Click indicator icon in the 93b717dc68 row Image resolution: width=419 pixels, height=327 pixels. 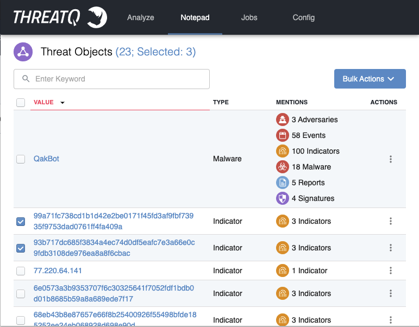tap(283, 248)
